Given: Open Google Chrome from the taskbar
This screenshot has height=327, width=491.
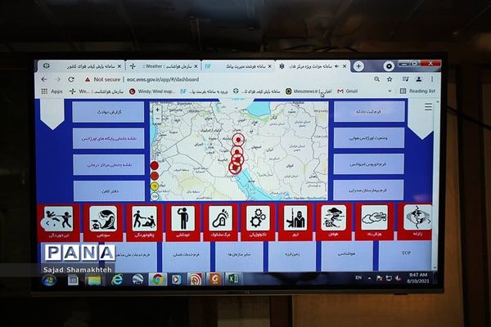Looking at the screenshot, I should [158, 280].
